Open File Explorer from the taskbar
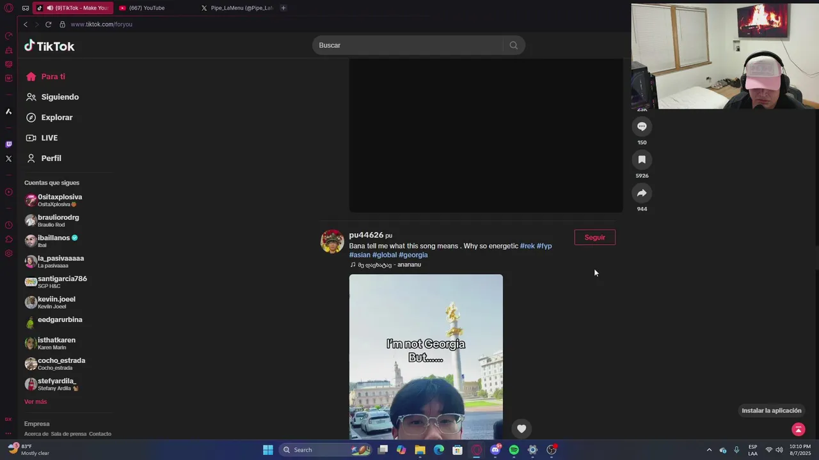Viewport: 819px width, 460px height. [x=420, y=450]
